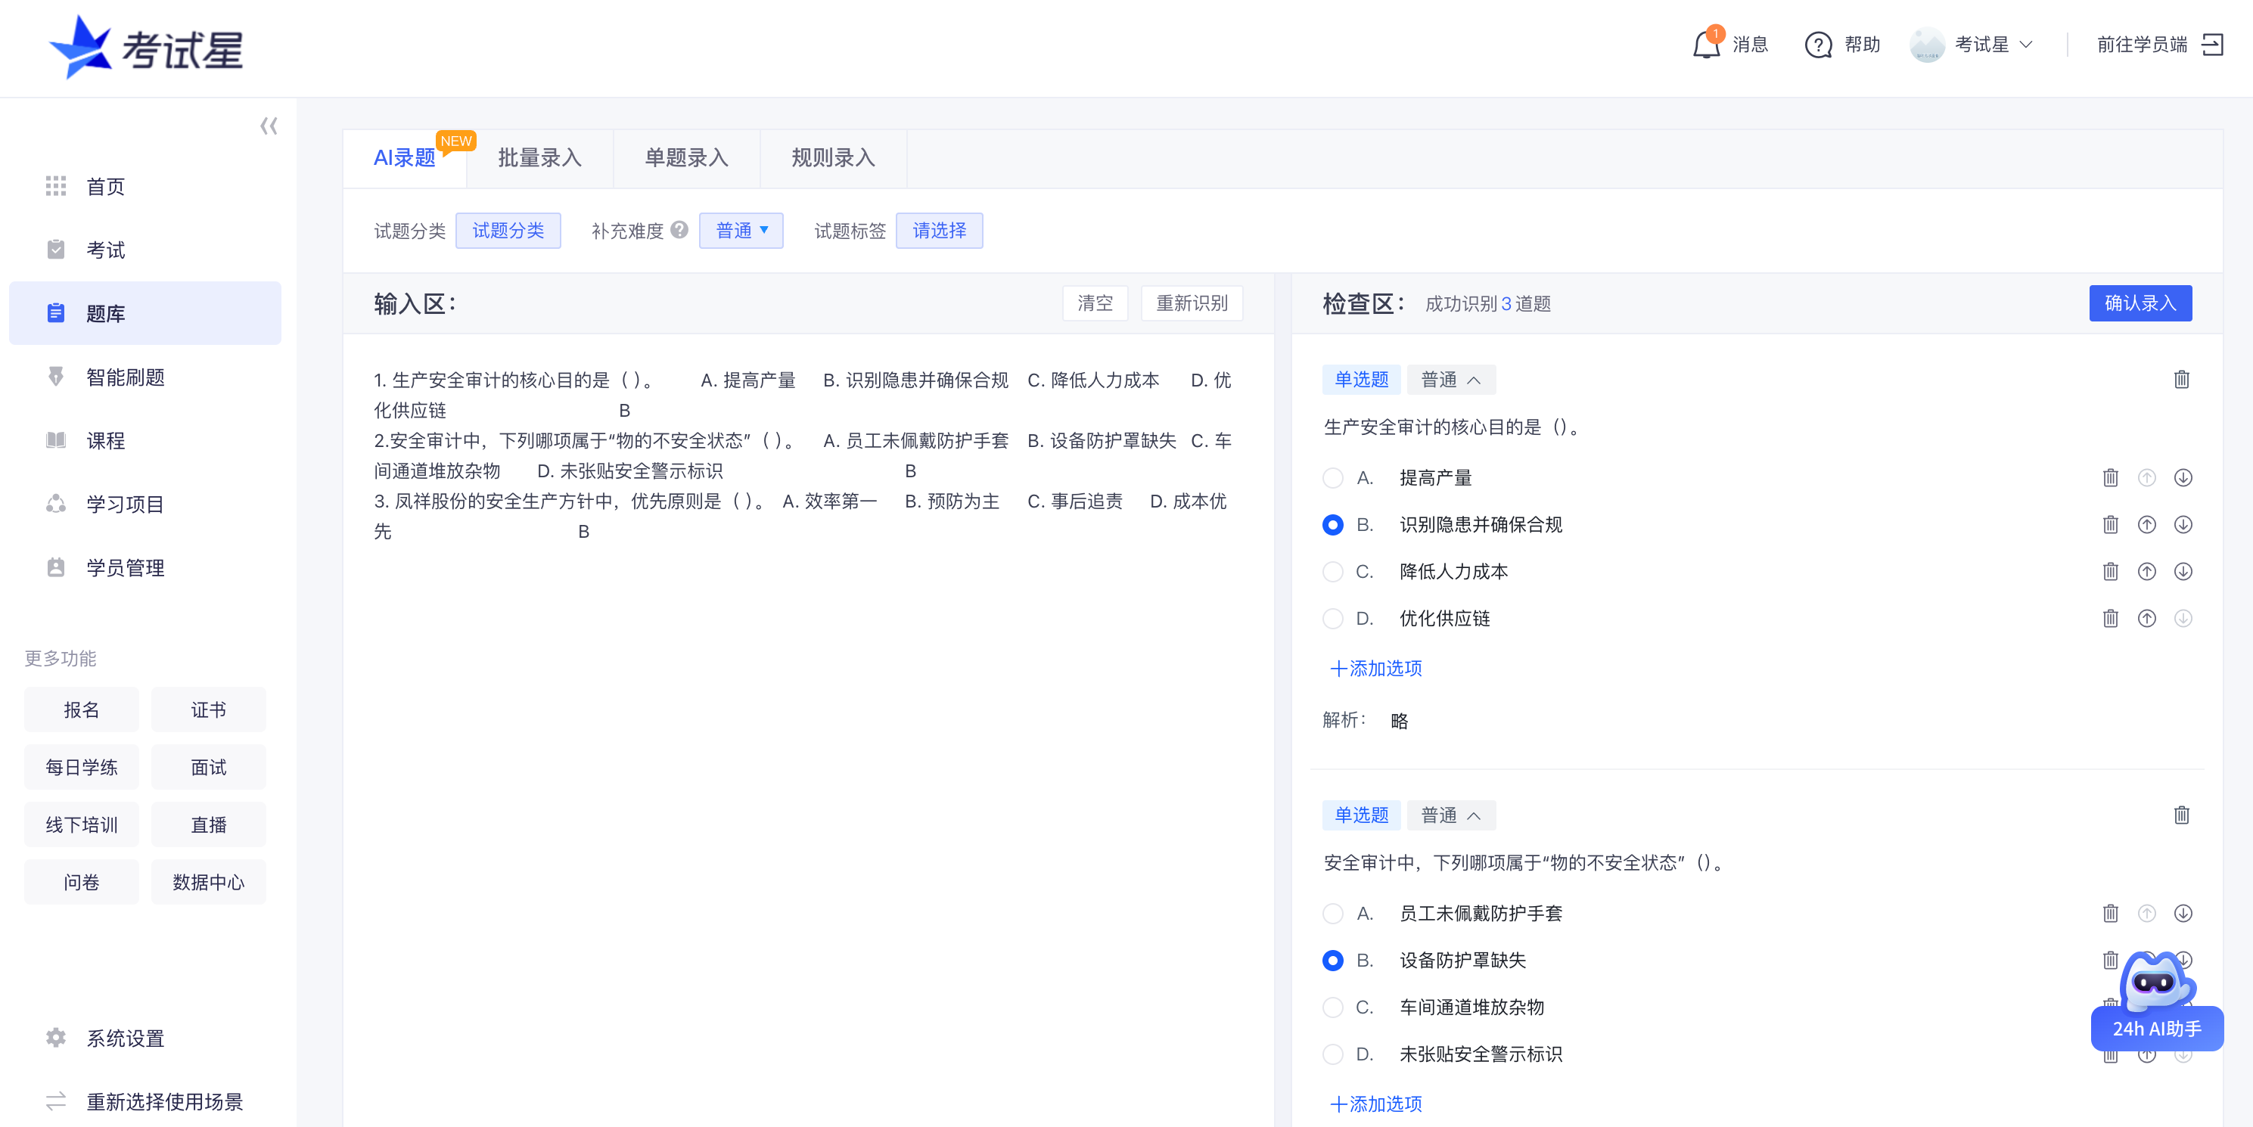Click the 确认录入 button
This screenshot has width=2253, height=1127.
click(2140, 303)
